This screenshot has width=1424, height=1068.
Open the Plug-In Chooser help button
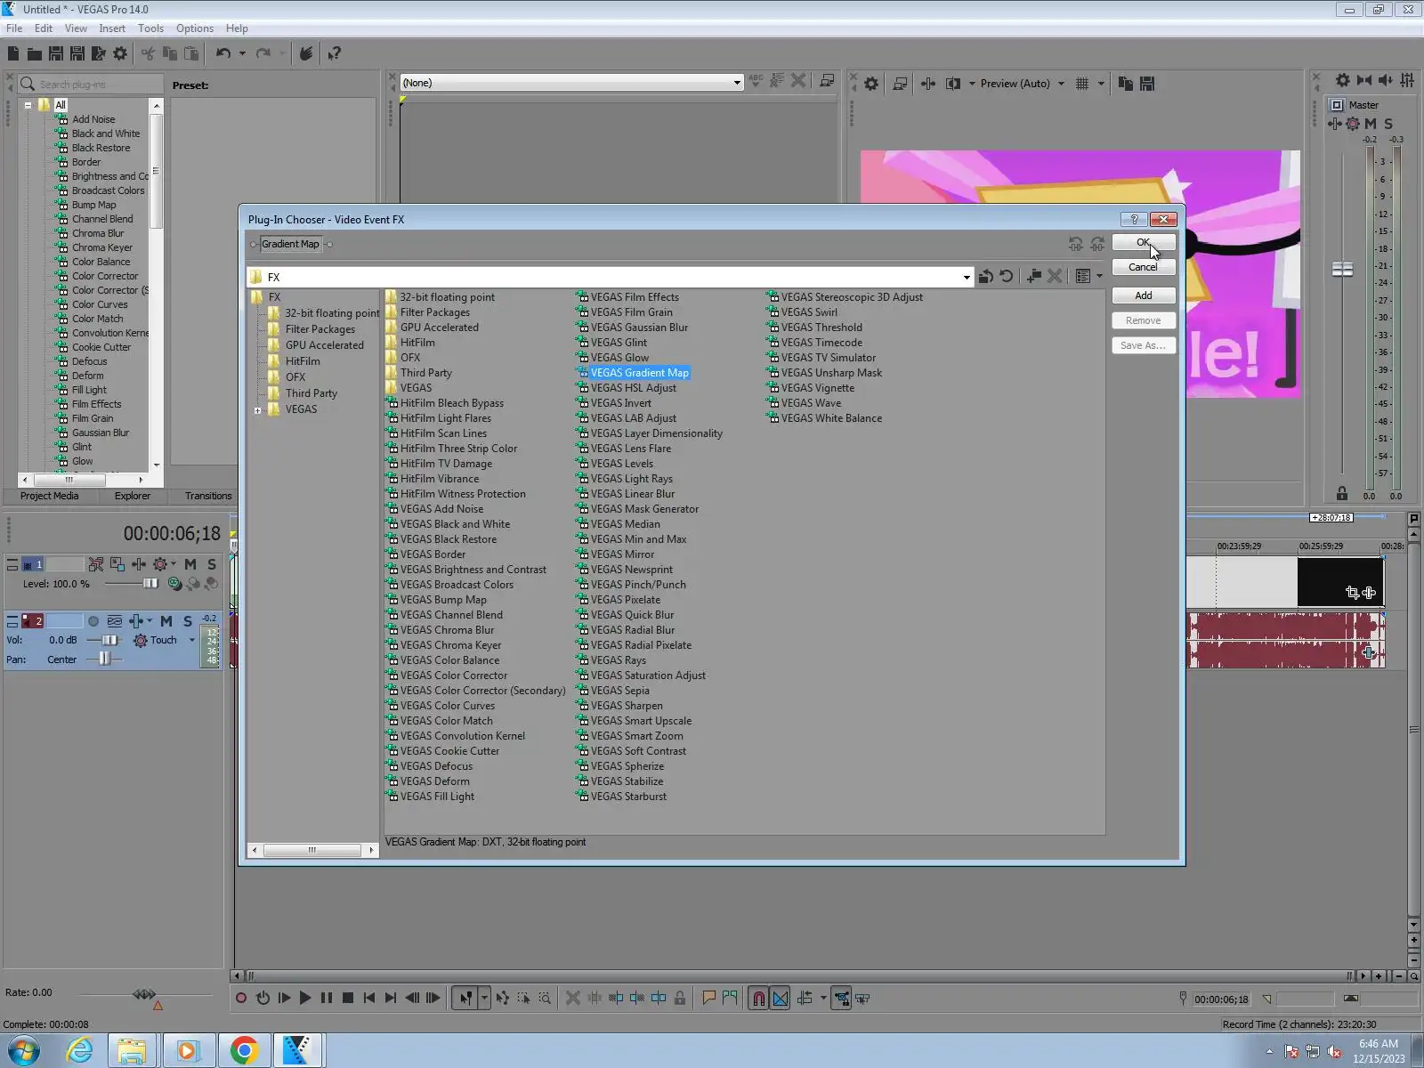[x=1133, y=220]
